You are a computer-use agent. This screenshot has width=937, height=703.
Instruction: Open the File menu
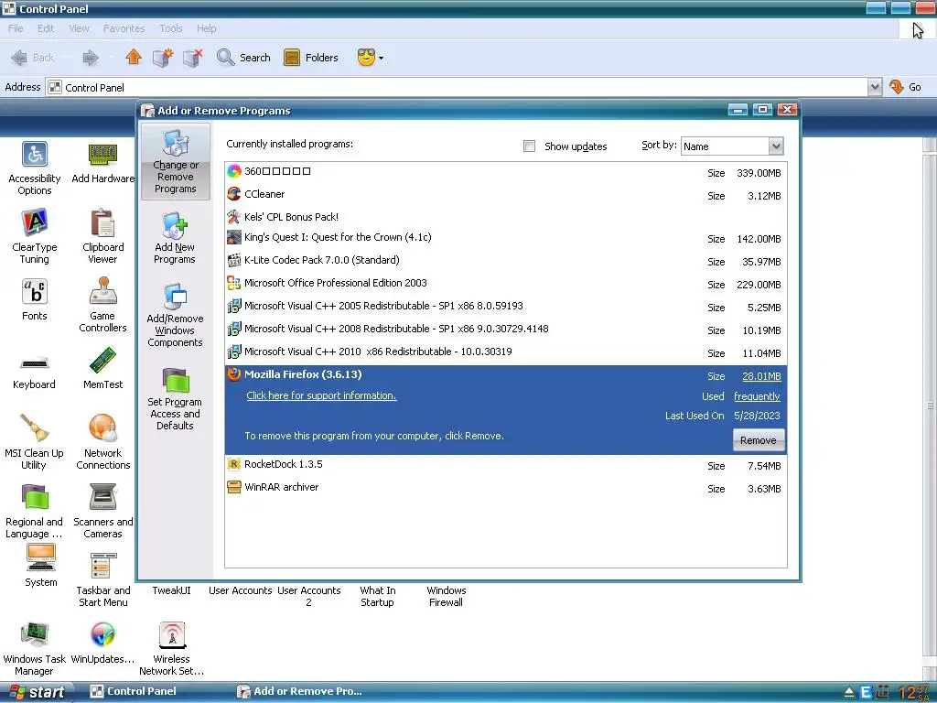(x=16, y=28)
